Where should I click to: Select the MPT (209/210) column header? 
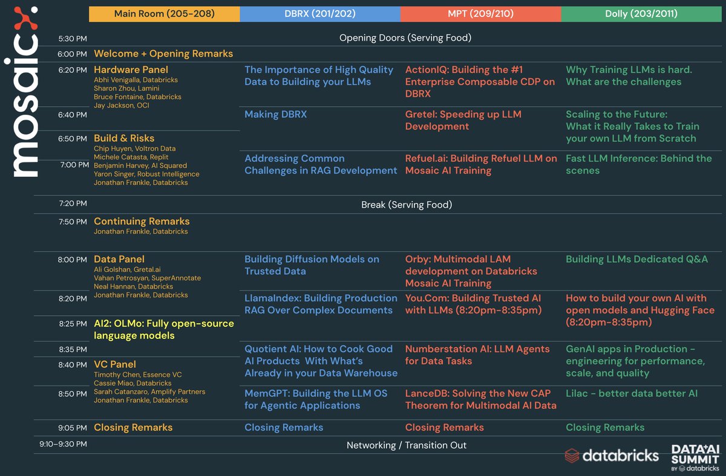(480, 14)
